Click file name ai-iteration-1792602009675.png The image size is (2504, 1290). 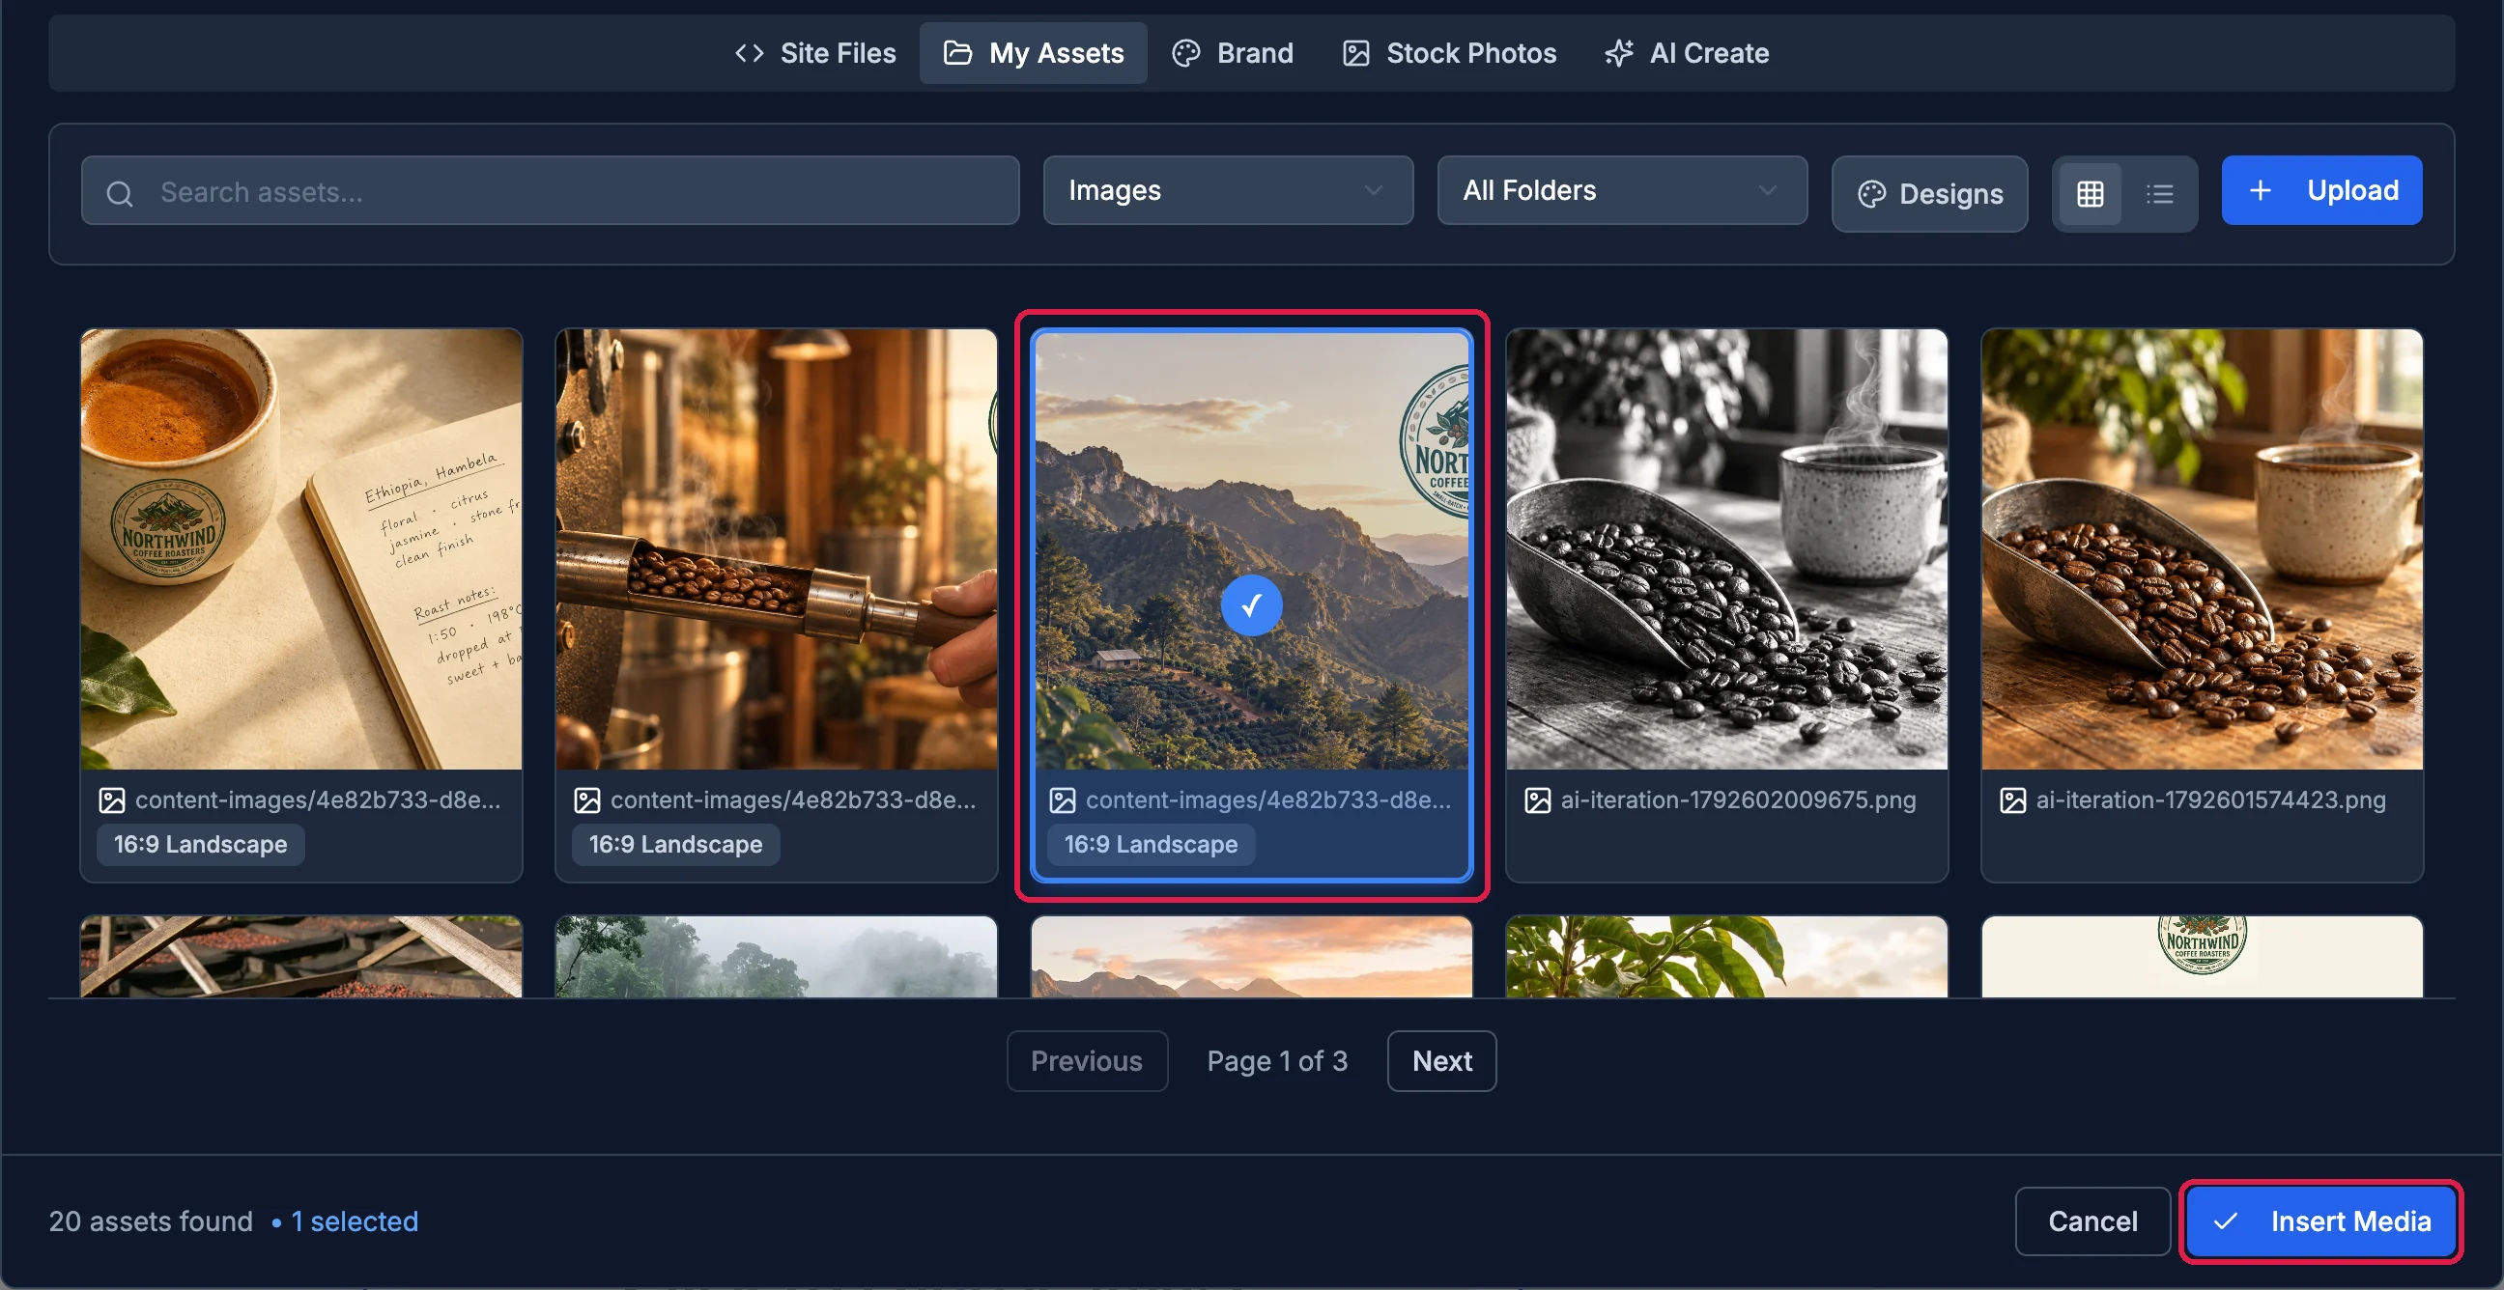click(x=1738, y=799)
